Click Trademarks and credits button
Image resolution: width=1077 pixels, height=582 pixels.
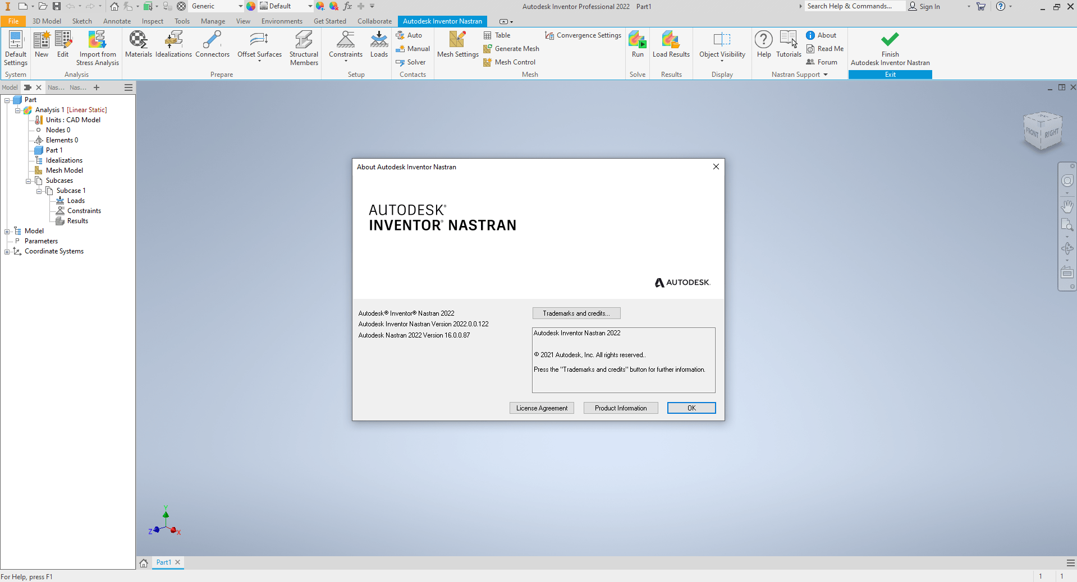click(576, 313)
